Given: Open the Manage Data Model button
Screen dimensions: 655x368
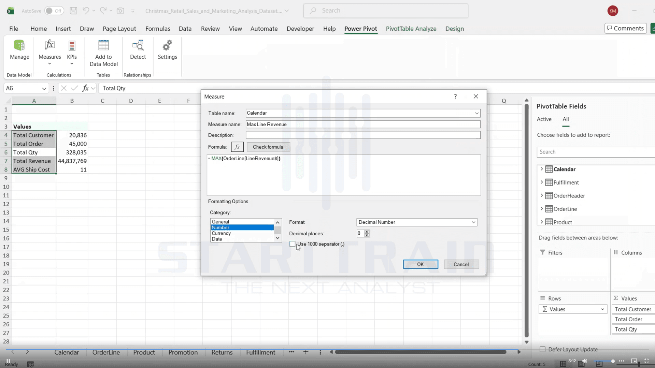Looking at the screenshot, I should [19, 50].
